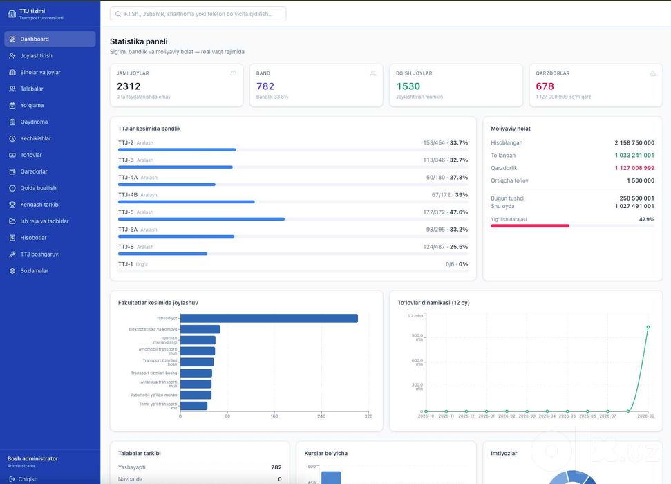Click the TTJ-3 row label

click(x=126, y=160)
